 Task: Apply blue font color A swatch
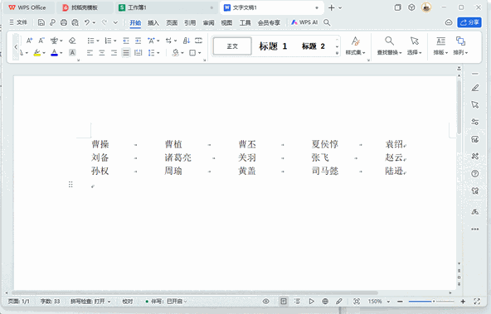(x=55, y=53)
